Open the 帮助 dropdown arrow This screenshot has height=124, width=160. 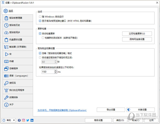tap(14, 120)
